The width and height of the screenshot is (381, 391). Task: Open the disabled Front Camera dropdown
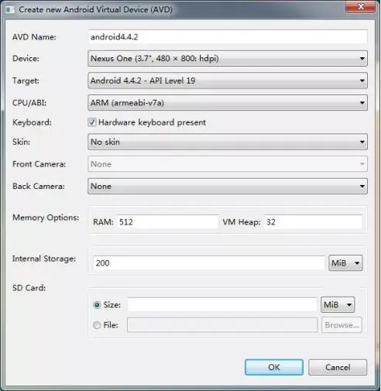point(228,164)
